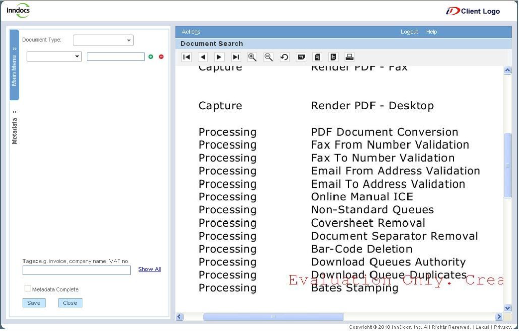This screenshot has height=331, width=519.
Task: Click 'Bar-Code Deletion' text
Action: click(x=361, y=249)
